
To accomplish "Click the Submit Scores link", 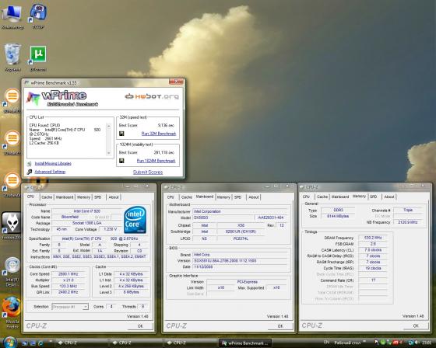I will pyautogui.click(x=148, y=172).
